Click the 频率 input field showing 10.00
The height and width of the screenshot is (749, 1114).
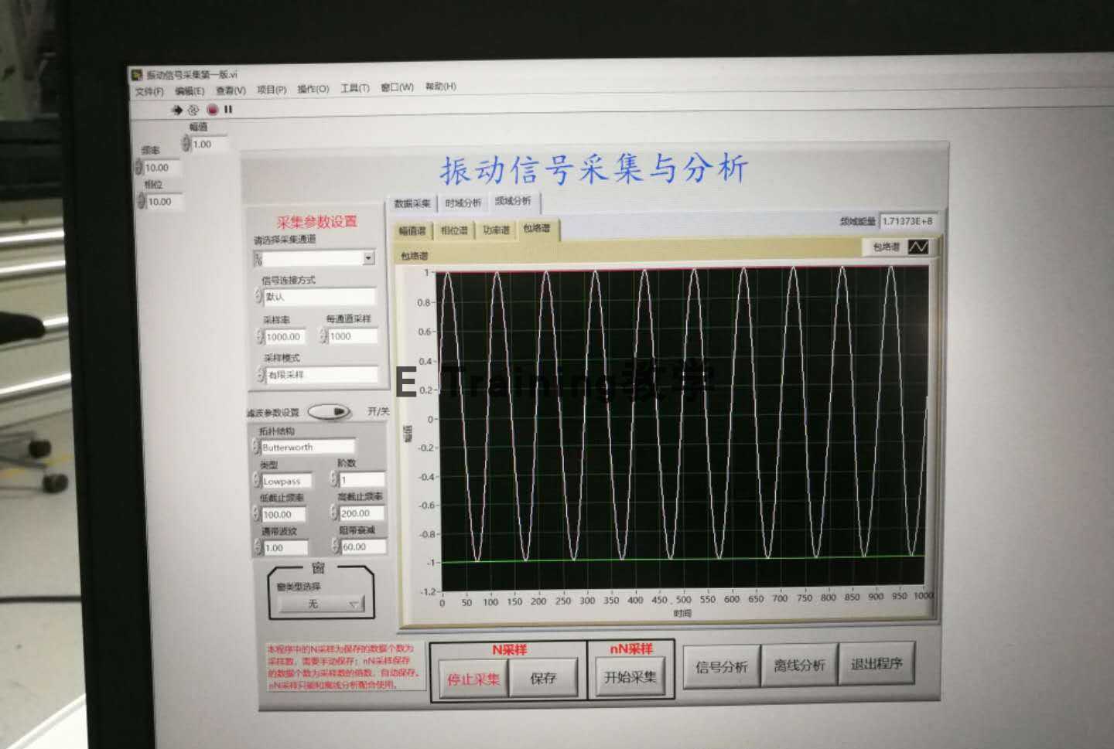162,168
